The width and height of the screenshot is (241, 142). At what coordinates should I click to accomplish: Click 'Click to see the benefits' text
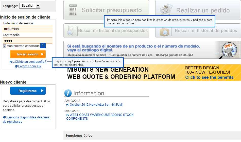[x=209, y=77]
